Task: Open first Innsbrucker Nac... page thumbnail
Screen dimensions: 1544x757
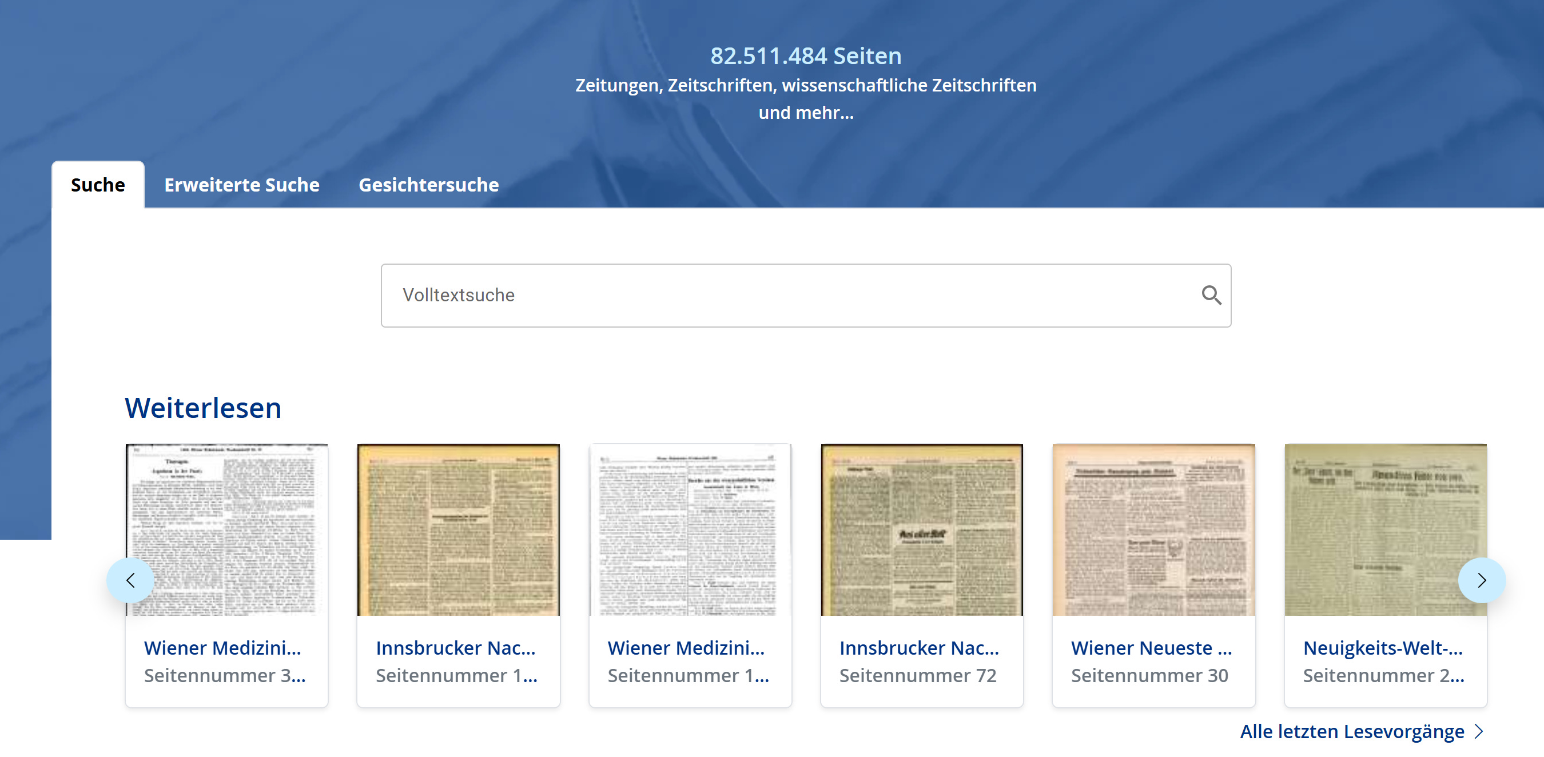Action: [x=458, y=530]
